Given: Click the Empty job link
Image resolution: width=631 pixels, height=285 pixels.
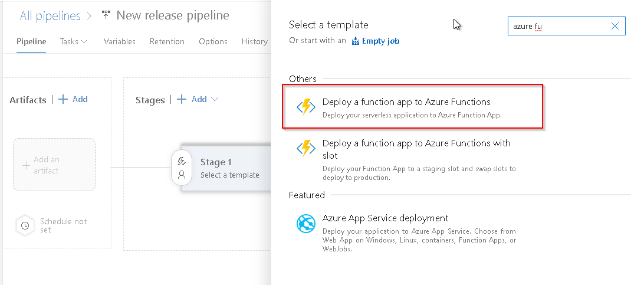Looking at the screenshot, I should coord(381,41).
